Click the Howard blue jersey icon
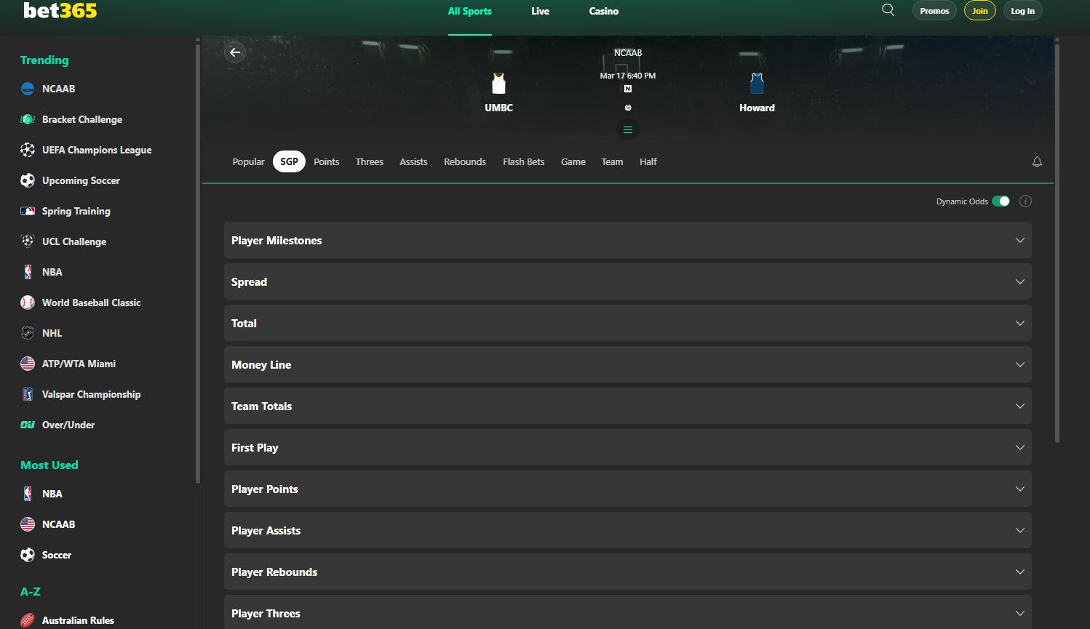The width and height of the screenshot is (1090, 629). click(757, 84)
